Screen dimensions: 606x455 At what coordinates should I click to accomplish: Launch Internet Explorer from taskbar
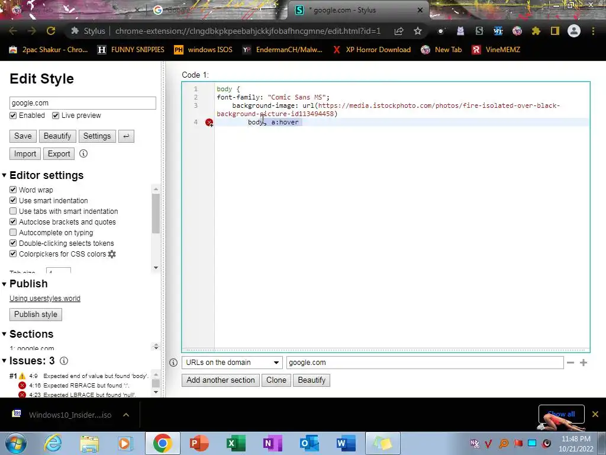[53, 443]
